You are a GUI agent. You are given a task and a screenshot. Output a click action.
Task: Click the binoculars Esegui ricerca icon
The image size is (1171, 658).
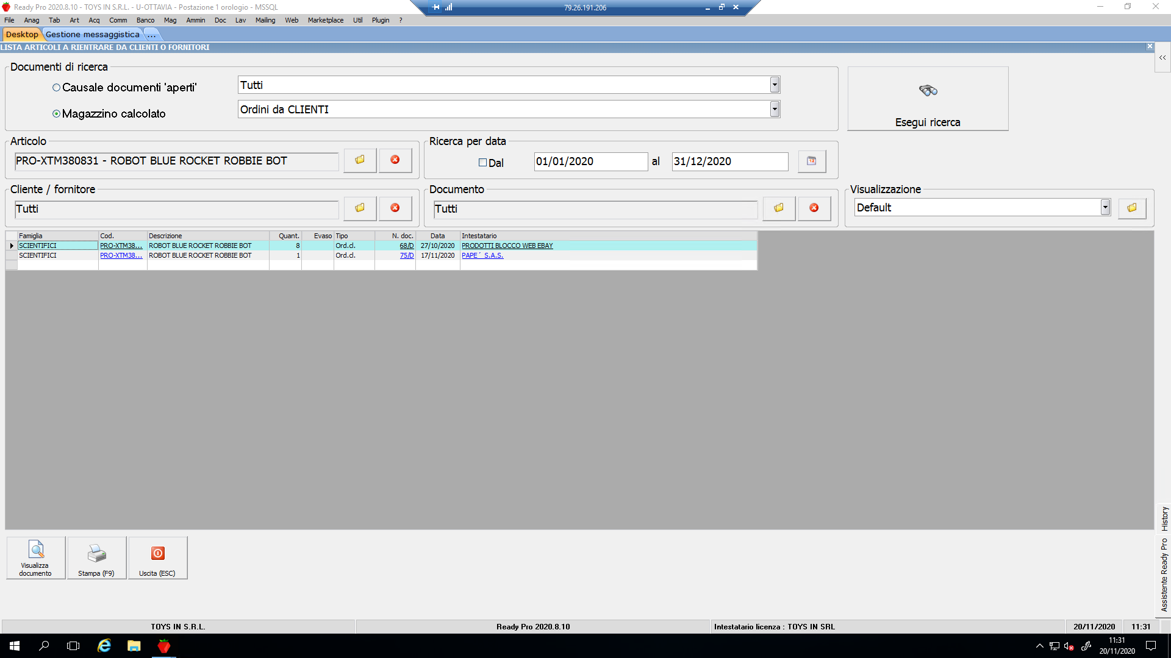[928, 91]
